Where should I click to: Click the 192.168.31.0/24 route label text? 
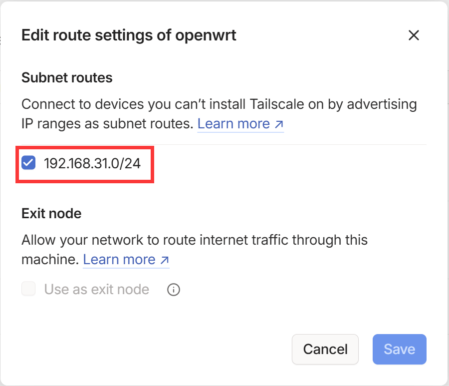click(92, 163)
